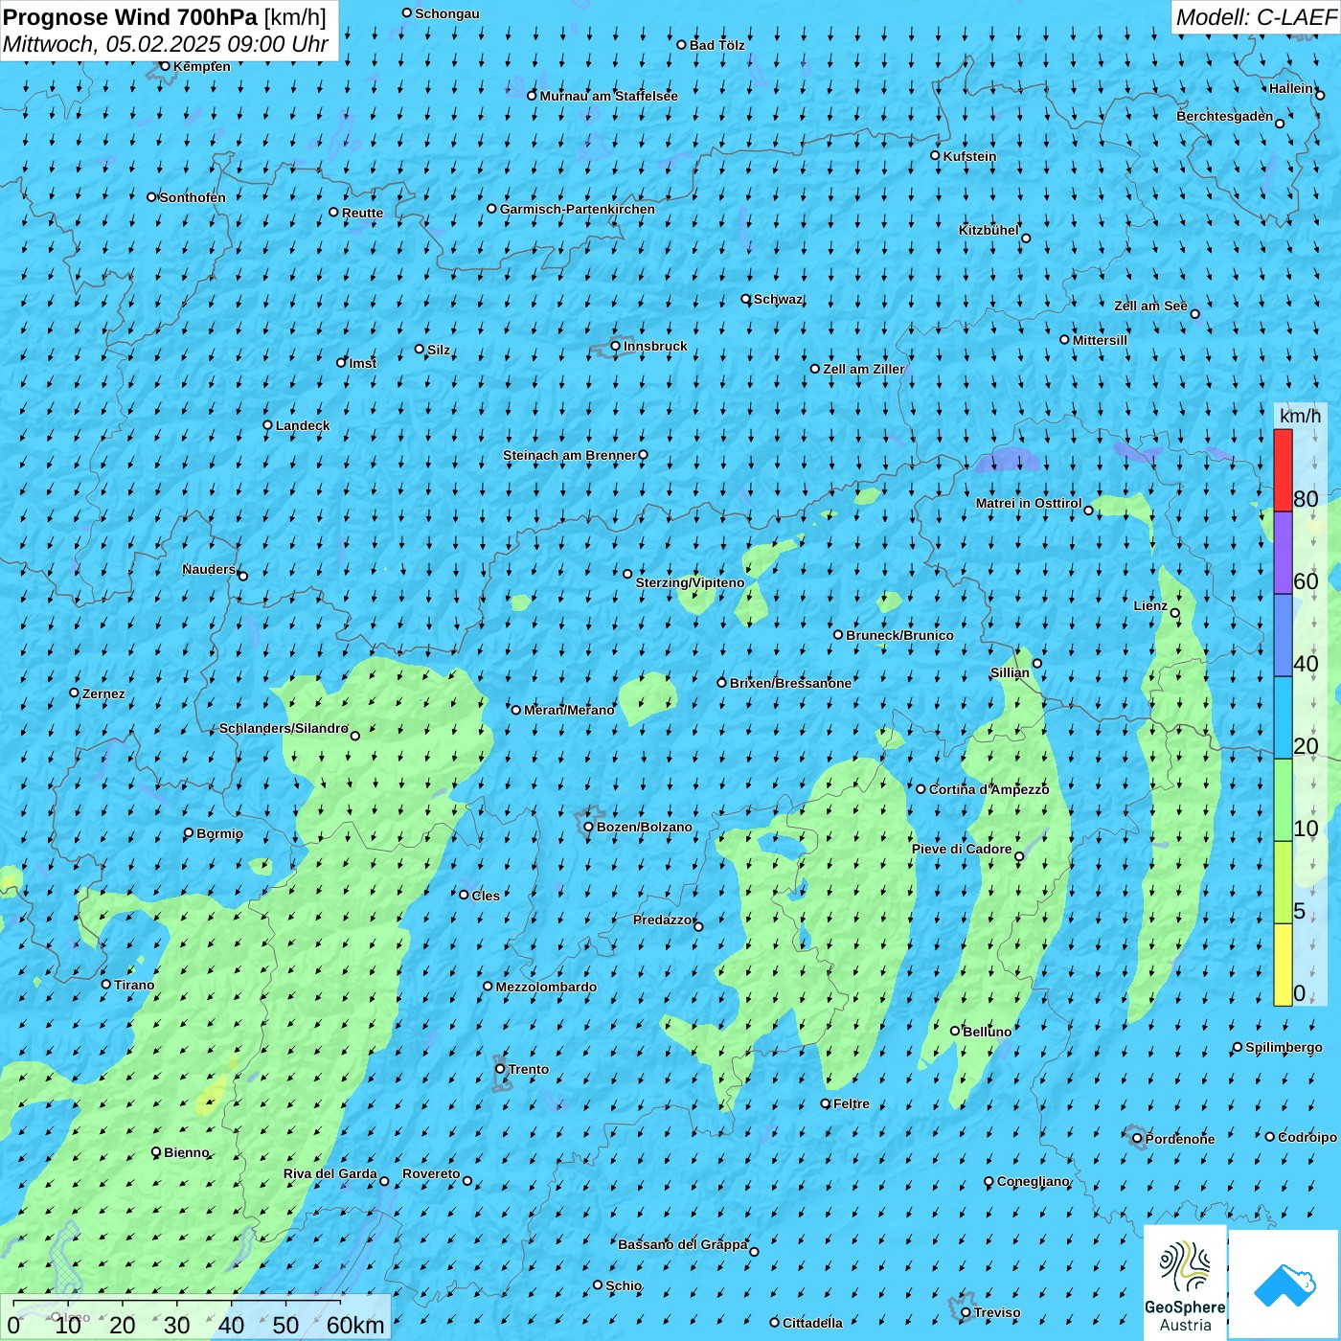Click the 'Modell: C-LAEF' label
1341x1341 pixels.
click(x=1255, y=17)
